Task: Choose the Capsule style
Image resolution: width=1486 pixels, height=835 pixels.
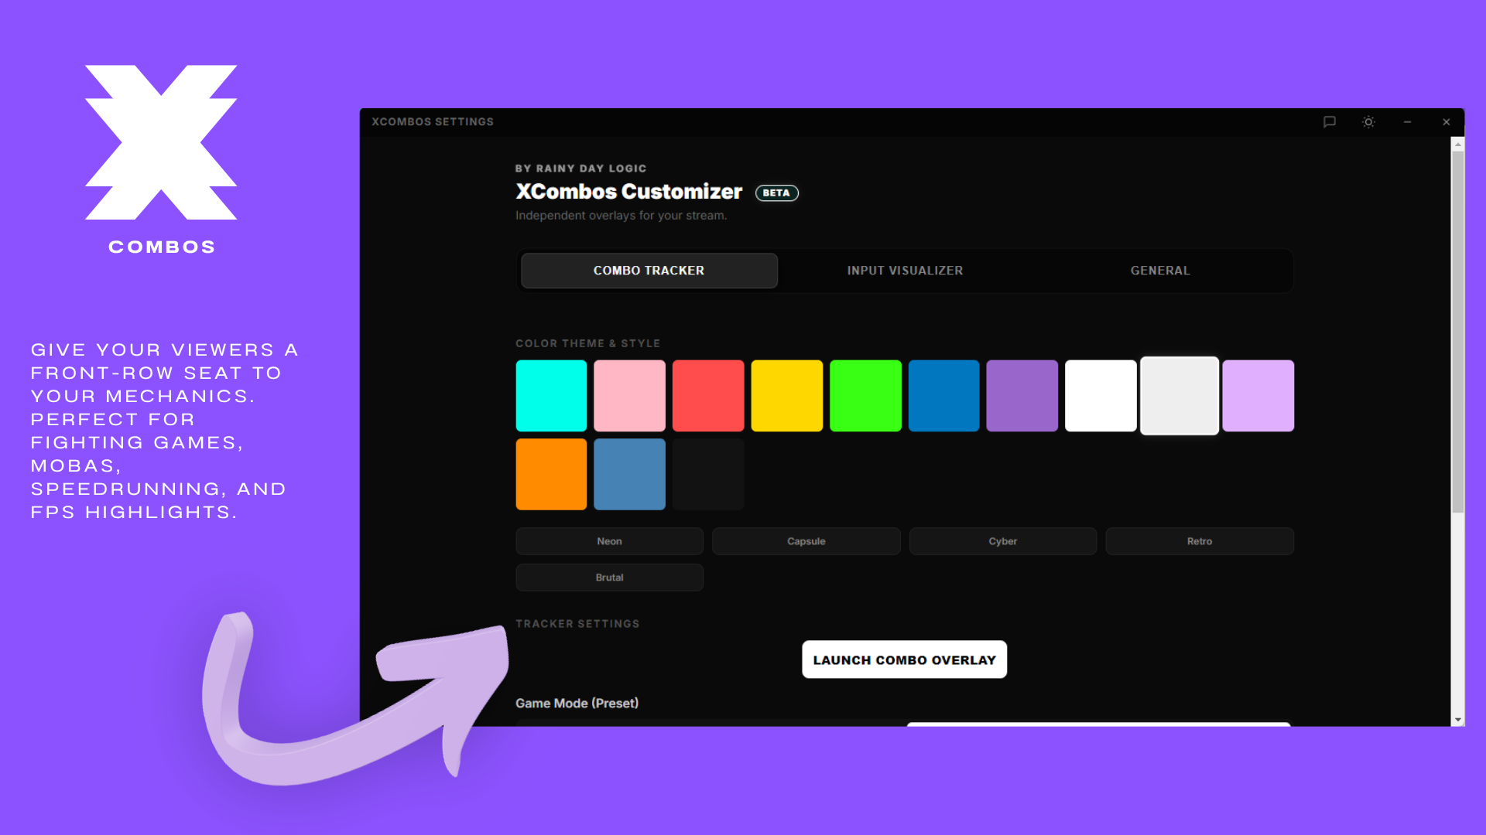Action: pos(806,541)
